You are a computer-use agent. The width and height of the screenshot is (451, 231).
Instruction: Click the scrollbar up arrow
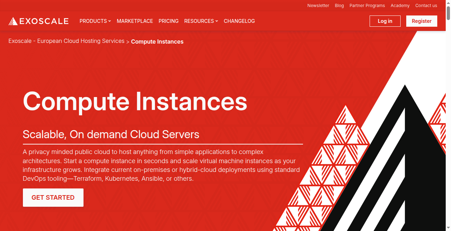click(x=449, y=2)
